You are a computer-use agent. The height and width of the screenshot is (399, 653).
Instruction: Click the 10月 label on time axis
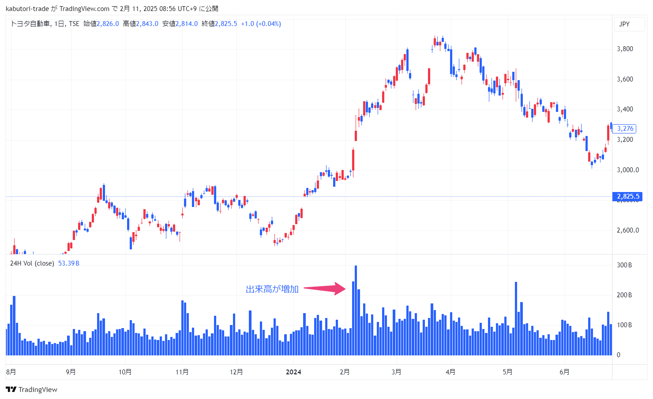[x=125, y=372]
